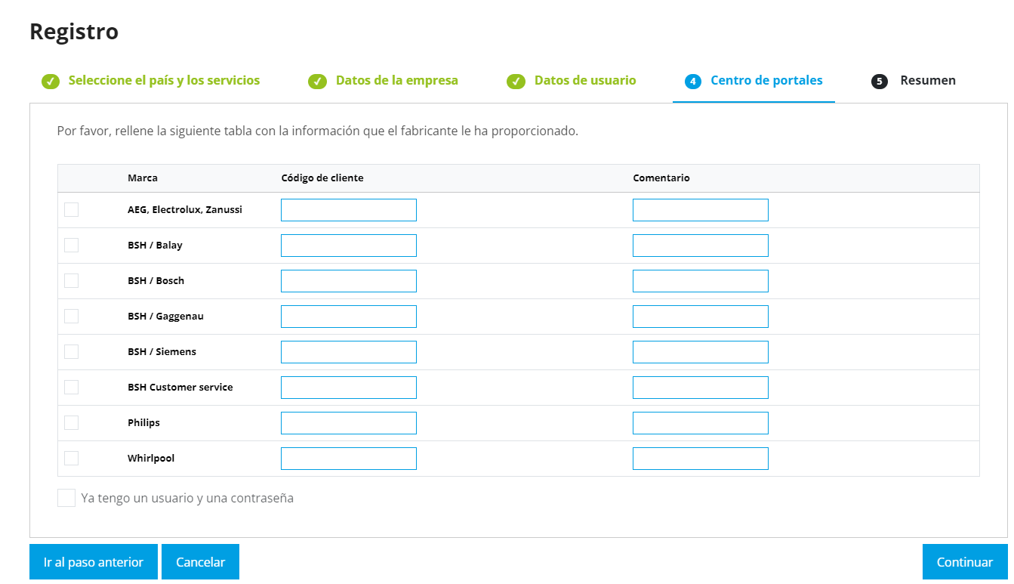Viewport: 1014px width, 584px height.
Task: Click the 'Comentario' column header
Action: 661,178
